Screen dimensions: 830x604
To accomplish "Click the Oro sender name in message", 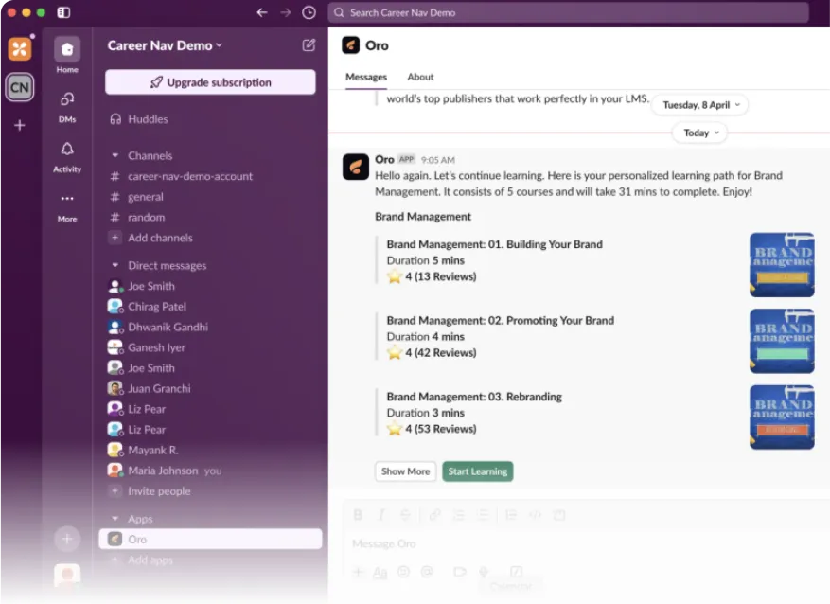I will pyautogui.click(x=384, y=159).
